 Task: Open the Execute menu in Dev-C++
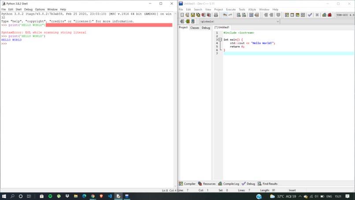[x=231, y=10]
